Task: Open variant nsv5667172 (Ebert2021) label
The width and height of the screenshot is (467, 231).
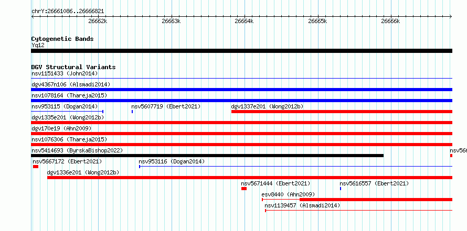Action: [x=67, y=161]
